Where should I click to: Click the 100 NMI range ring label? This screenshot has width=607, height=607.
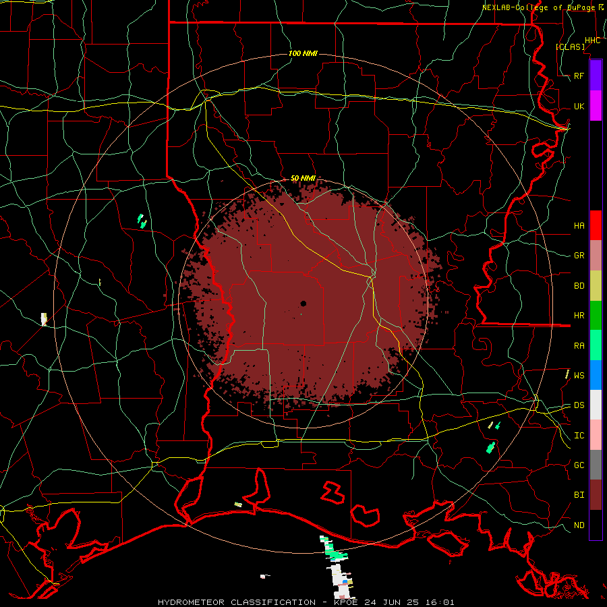[x=303, y=53]
